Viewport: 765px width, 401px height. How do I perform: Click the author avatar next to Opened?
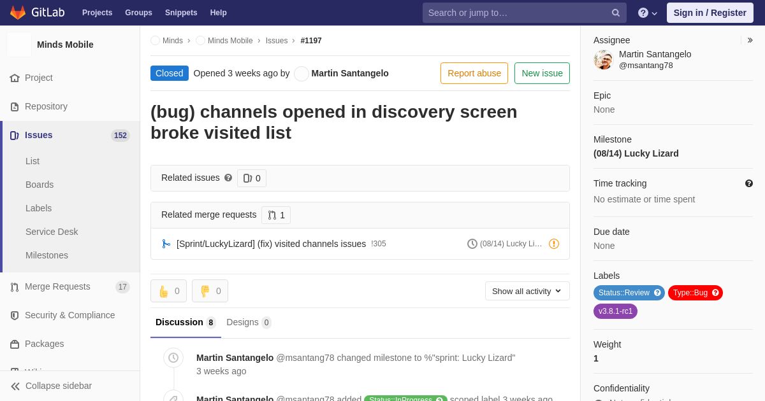(302, 74)
